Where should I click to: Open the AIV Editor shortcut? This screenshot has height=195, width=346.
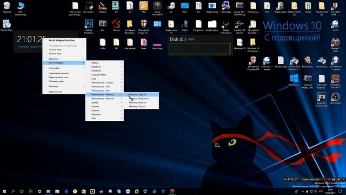335,9
